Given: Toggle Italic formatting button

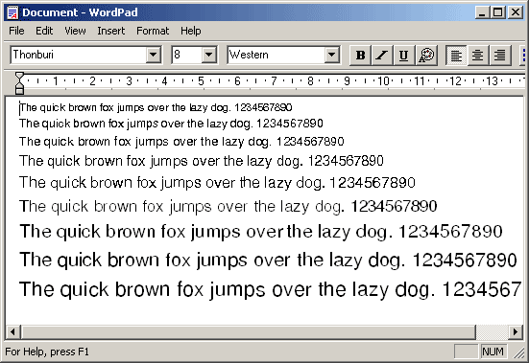Looking at the screenshot, I should point(382,56).
